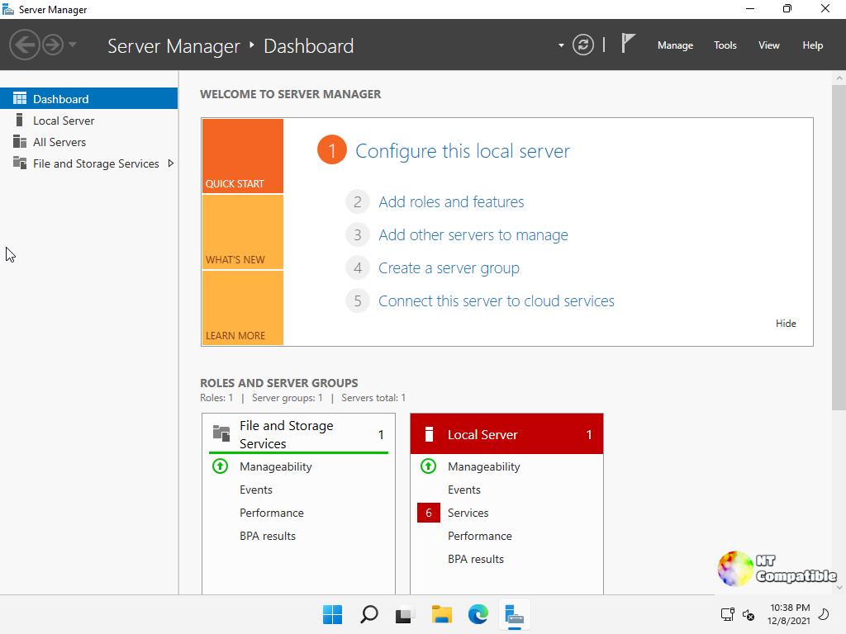Click Services in Local Server tile

tap(468, 513)
